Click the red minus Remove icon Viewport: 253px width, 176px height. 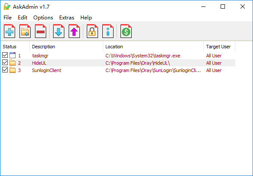41,31
